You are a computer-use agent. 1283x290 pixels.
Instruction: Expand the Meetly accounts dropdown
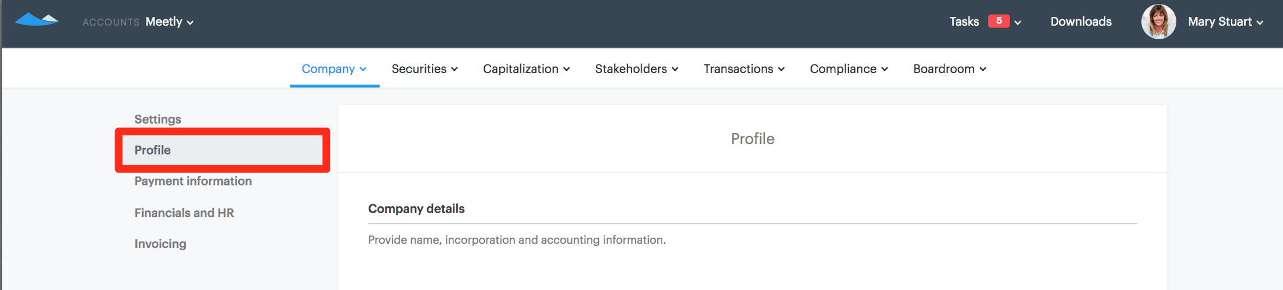click(x=170, y=22)
